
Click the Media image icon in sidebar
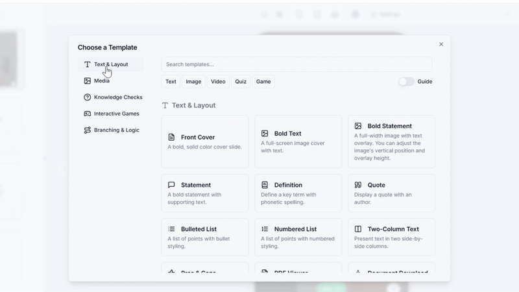(87, 80)
